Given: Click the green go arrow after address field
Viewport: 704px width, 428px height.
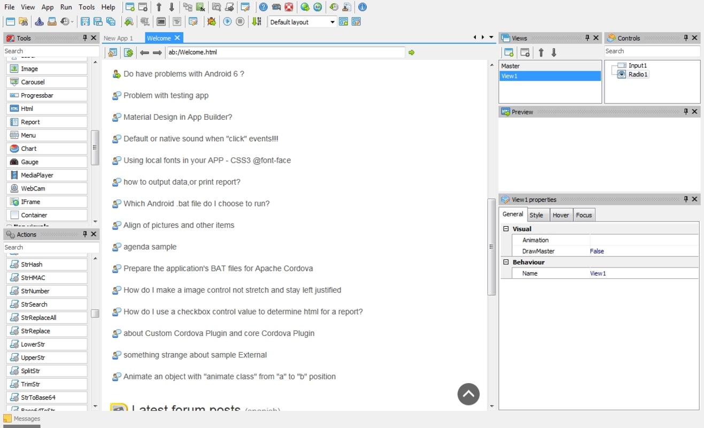Looking at the screenshot, I should pos(412,52).
